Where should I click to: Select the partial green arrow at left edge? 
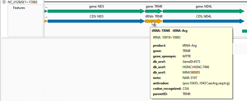[x=46, y=11]
